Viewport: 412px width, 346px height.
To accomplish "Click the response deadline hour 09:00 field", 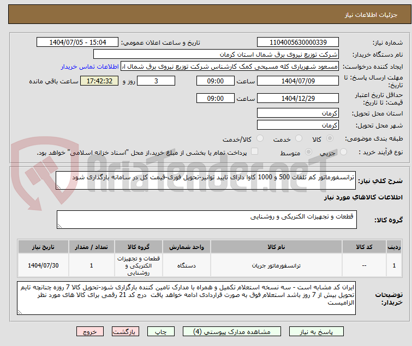I will (x=215, y=81).
